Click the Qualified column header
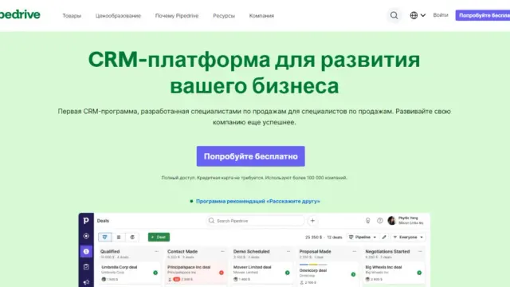Screen dimensions: 510x287 pyautogui.click(x=110, y=252)
